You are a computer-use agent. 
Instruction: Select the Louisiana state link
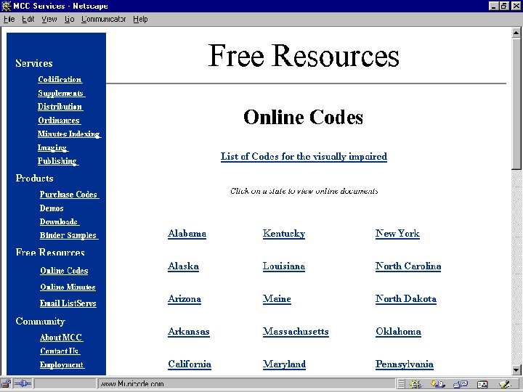tap(284, 266)
